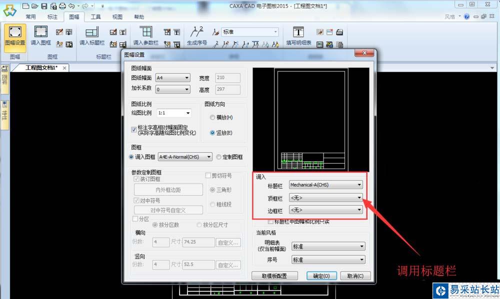Screen dimensions: 500x299
Task: Click the Save floppy disk icon
Action: point(44,6)
